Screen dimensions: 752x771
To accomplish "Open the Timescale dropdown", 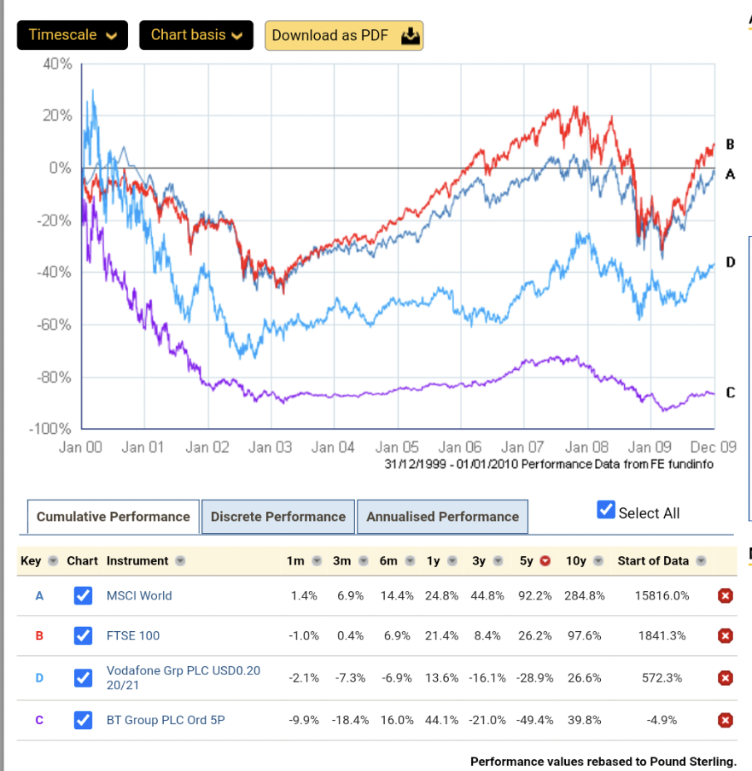I will (x=72, y=35).
